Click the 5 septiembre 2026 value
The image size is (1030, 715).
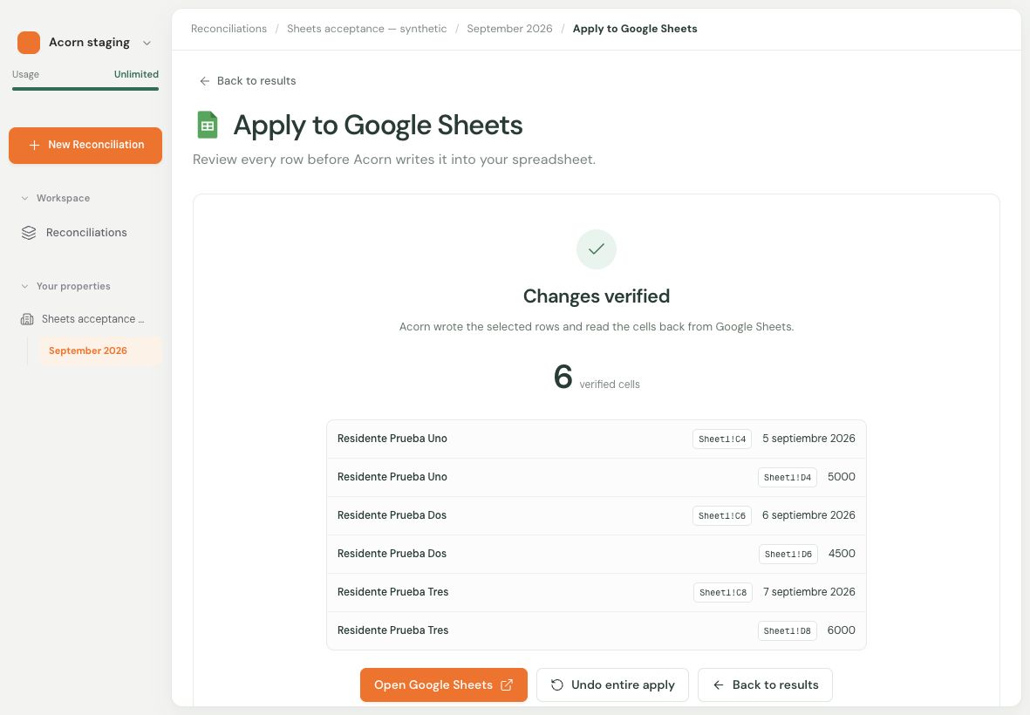[808, 439]
